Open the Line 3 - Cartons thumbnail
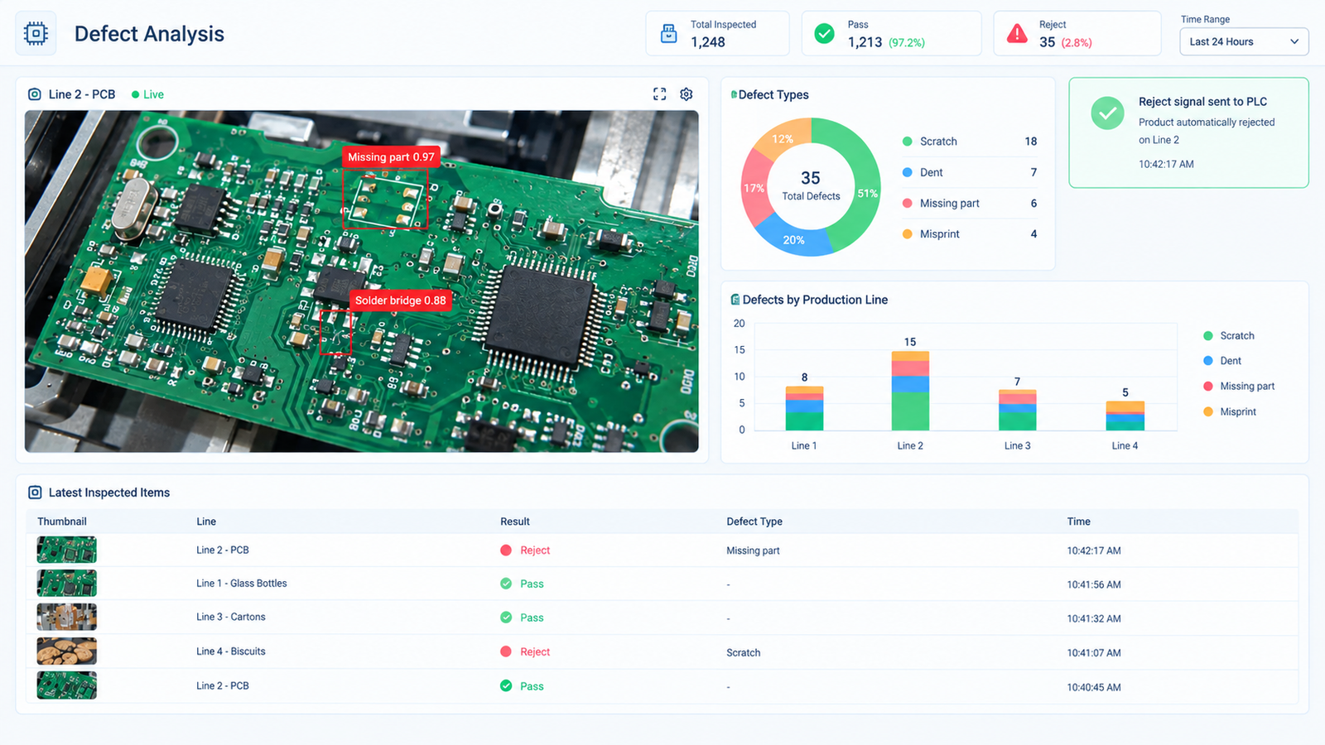Viewport: 1325px width, 745px height. 67,618
